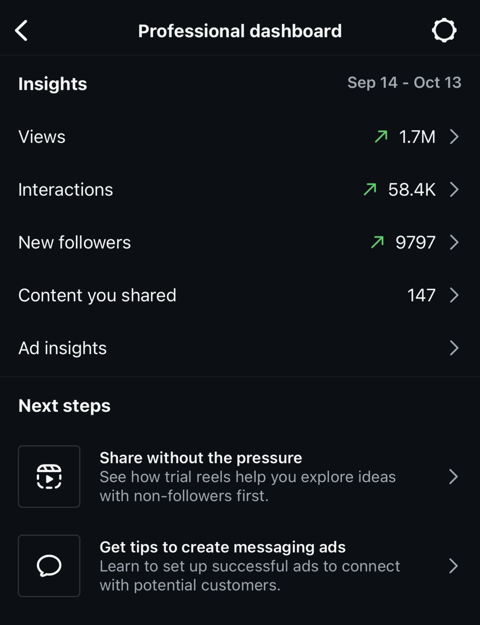Tap the back arrow icon
The height and width of the screenshot is (625, 480).
tap(21, 31)
